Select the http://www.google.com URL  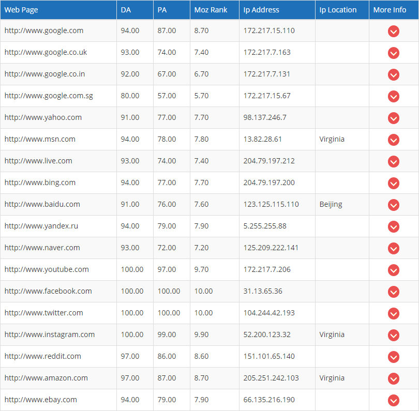pos(44,31)
